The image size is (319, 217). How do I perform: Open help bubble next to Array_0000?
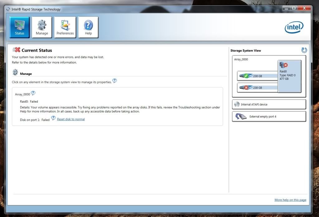pyautogui.click(x=33, y=93)
